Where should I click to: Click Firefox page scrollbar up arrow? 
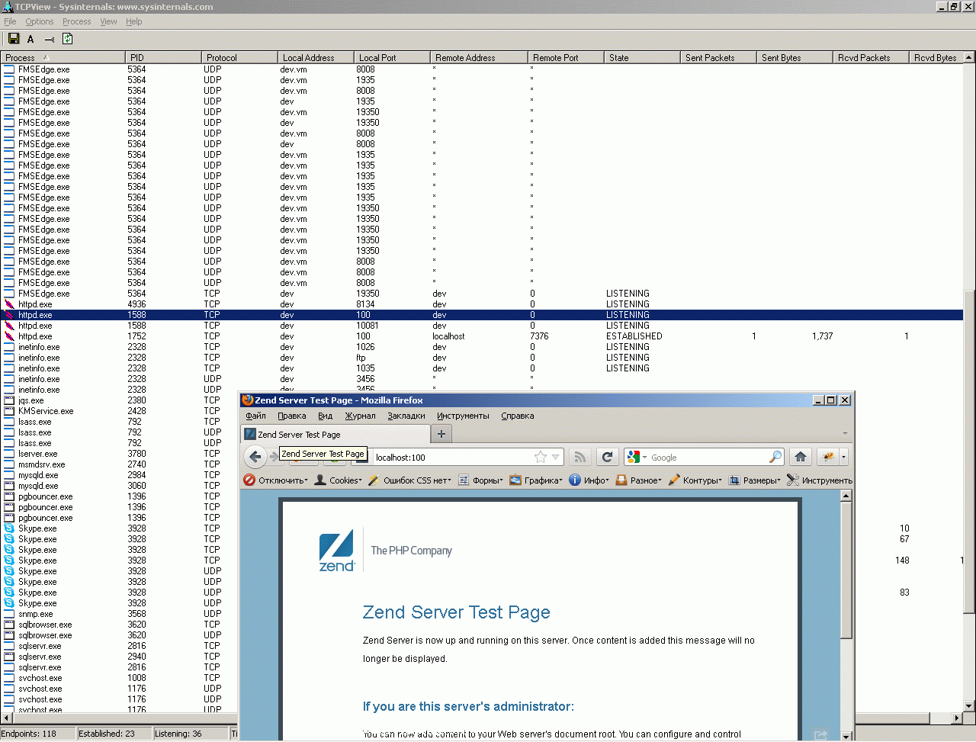(846, 496)
